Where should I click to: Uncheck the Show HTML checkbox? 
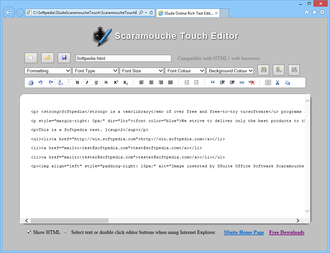click(29, 232)
